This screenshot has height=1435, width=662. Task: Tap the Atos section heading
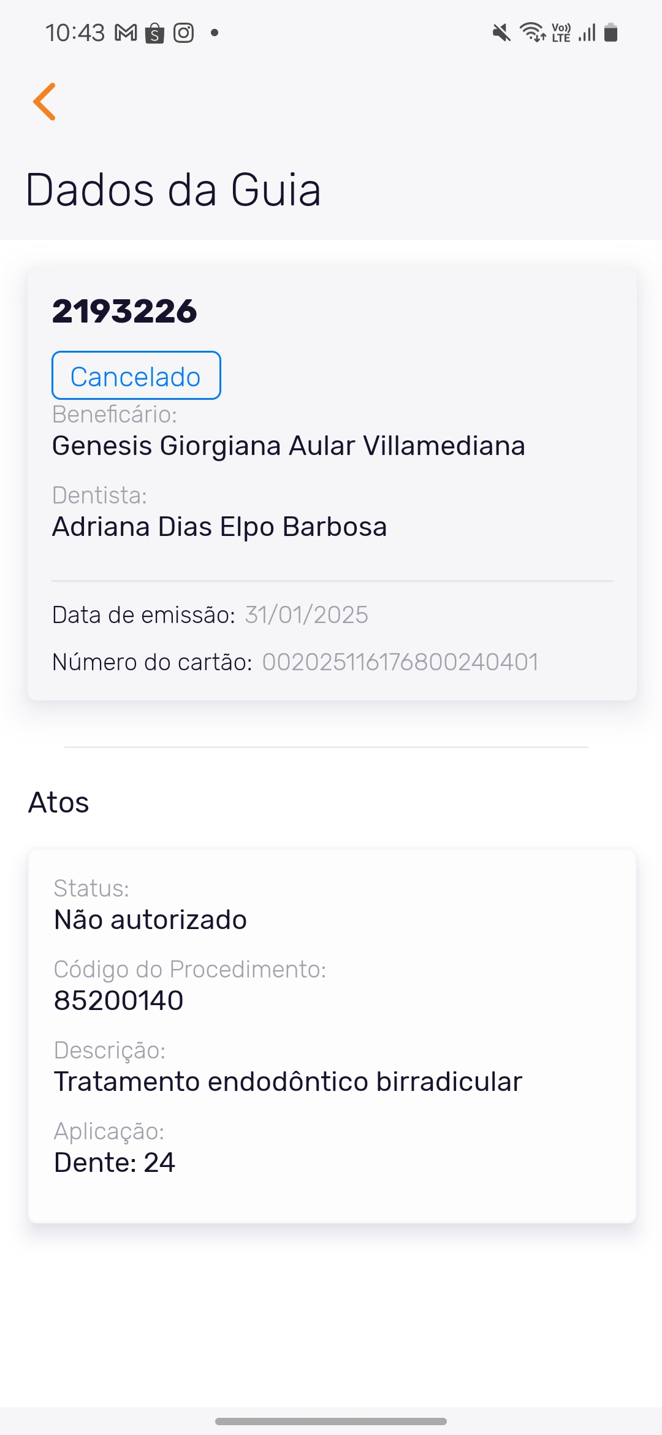click(59, 803)
